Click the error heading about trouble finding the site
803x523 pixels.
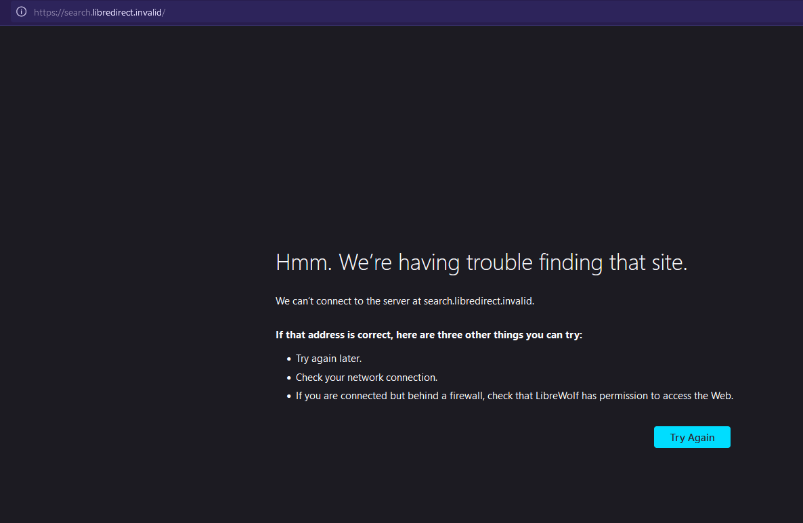481,262
